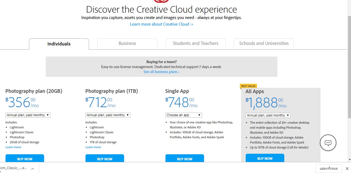Click the "Discover the Creative Cloud experience" headline

click(162, 9)
